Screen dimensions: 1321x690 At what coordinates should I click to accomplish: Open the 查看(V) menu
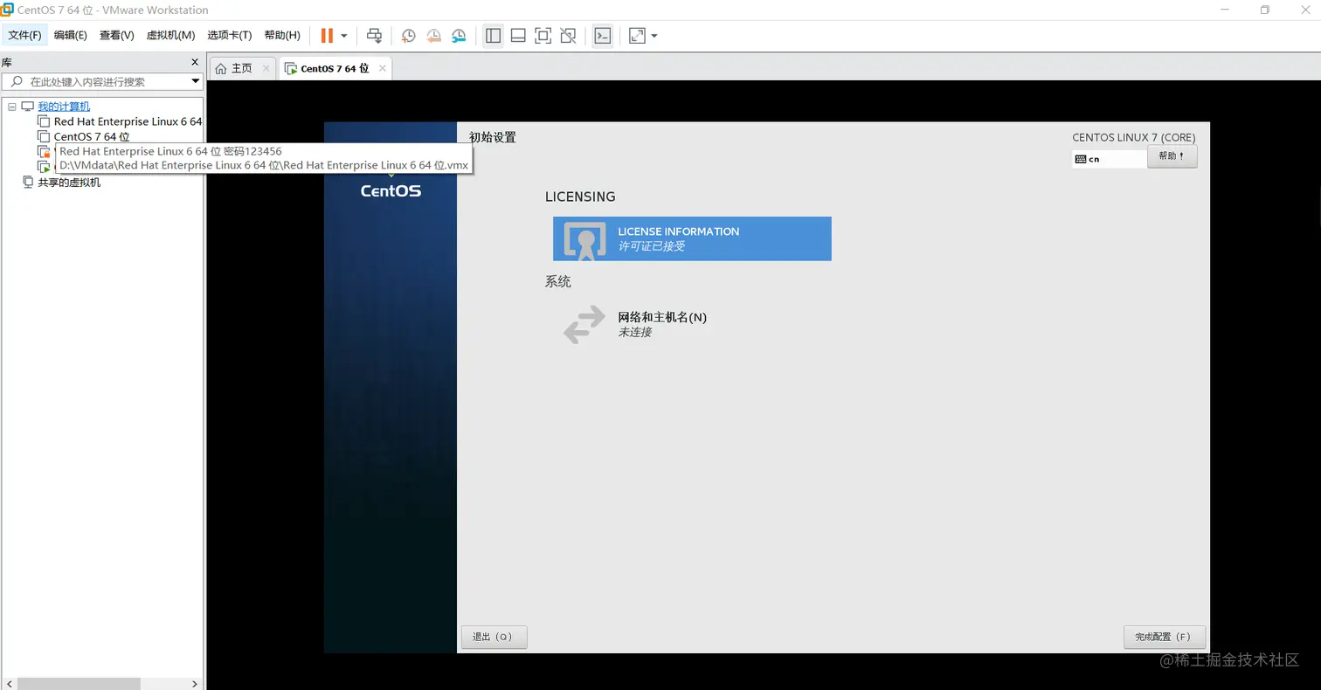pyautogui.click(x=116, y=36)
